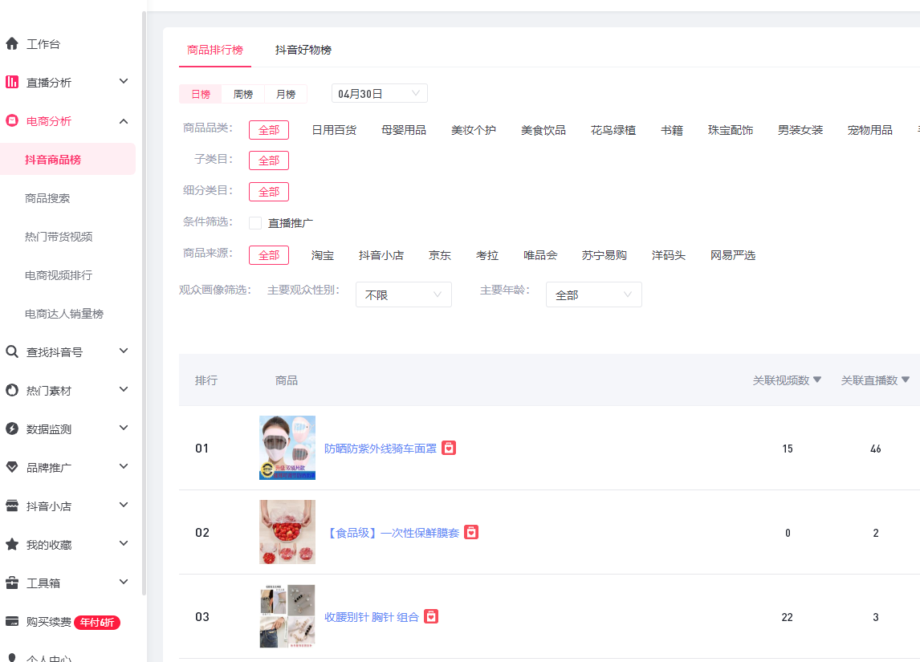Click the 工具箱 briefcase icon

click(x=12, y=583)
